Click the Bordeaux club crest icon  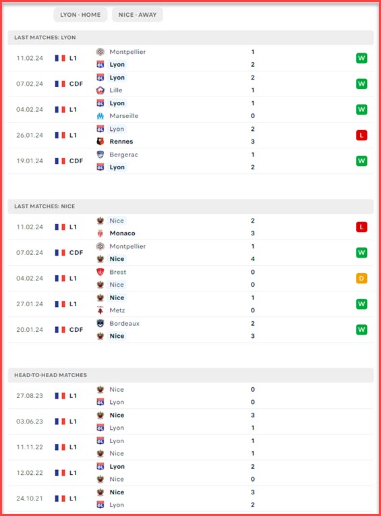tap(100, 324)
